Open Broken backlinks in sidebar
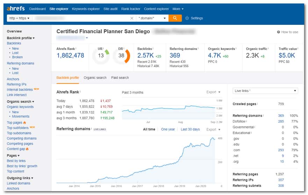Screen dimensions: 308x195 [17, 57]
